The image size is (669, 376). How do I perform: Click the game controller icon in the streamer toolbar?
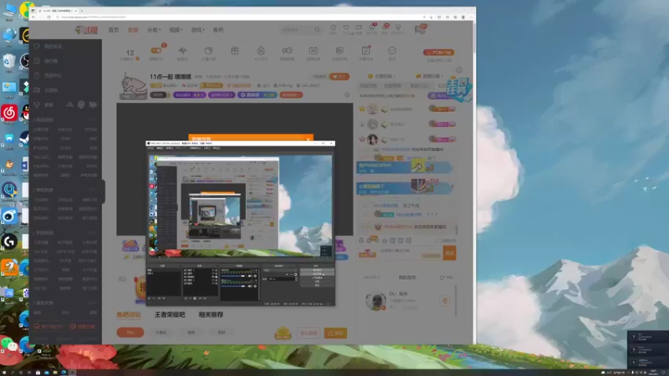[x=287, y=51]
